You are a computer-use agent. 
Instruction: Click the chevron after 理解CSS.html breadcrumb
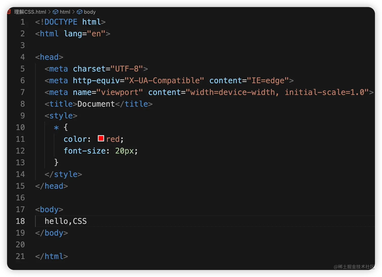point(49,12)
